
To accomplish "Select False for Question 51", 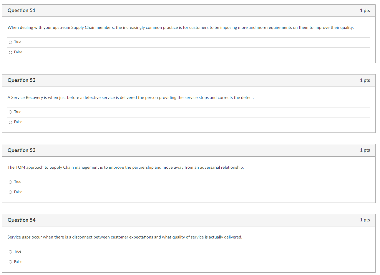I will point(10,52).
